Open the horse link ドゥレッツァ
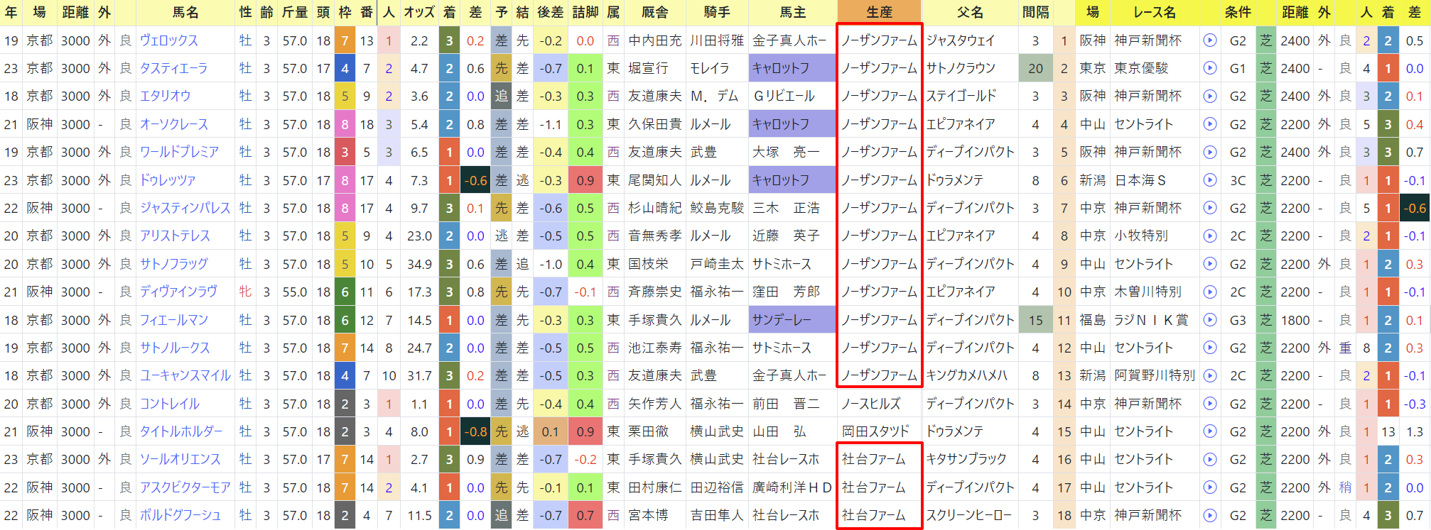The width and height of the screenshot is (1431, 530). tap(168, 180)
